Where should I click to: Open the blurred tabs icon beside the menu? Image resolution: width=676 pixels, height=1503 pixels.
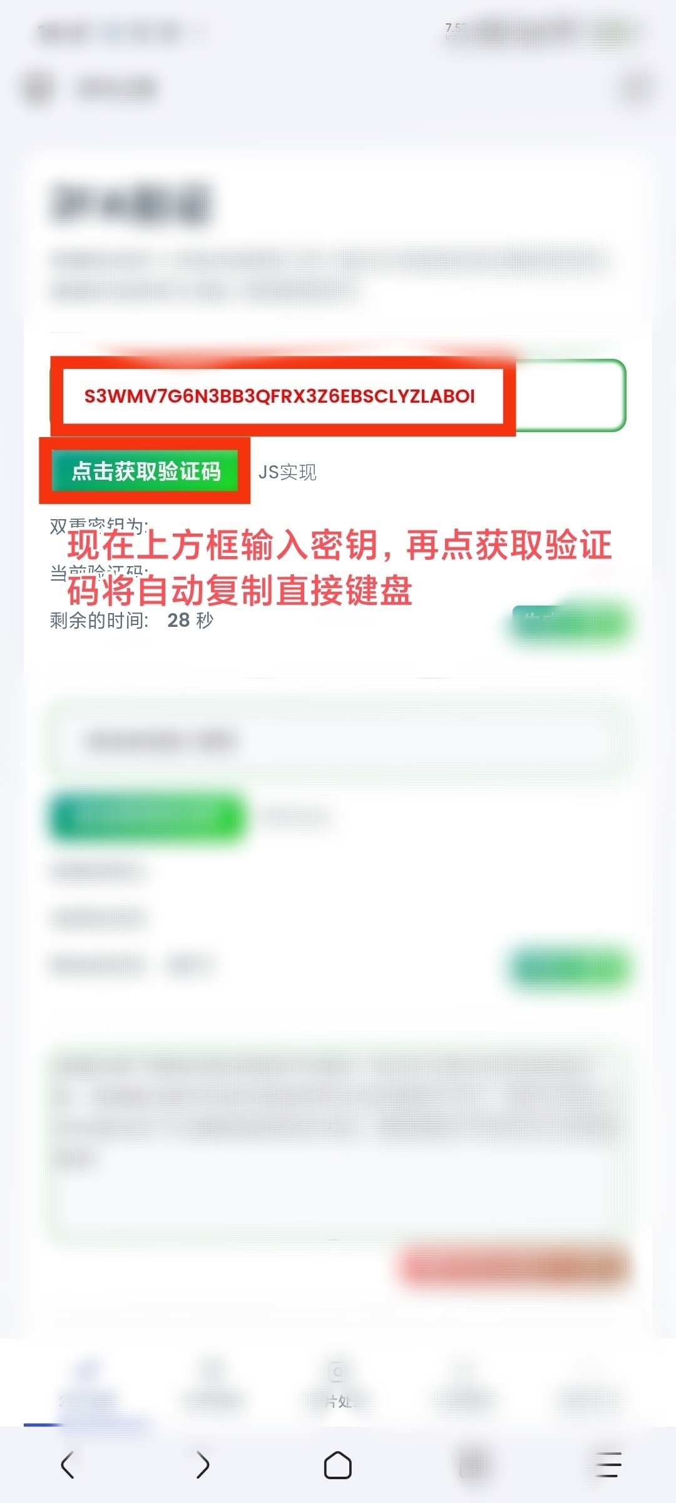click(x=473, y=1465)
